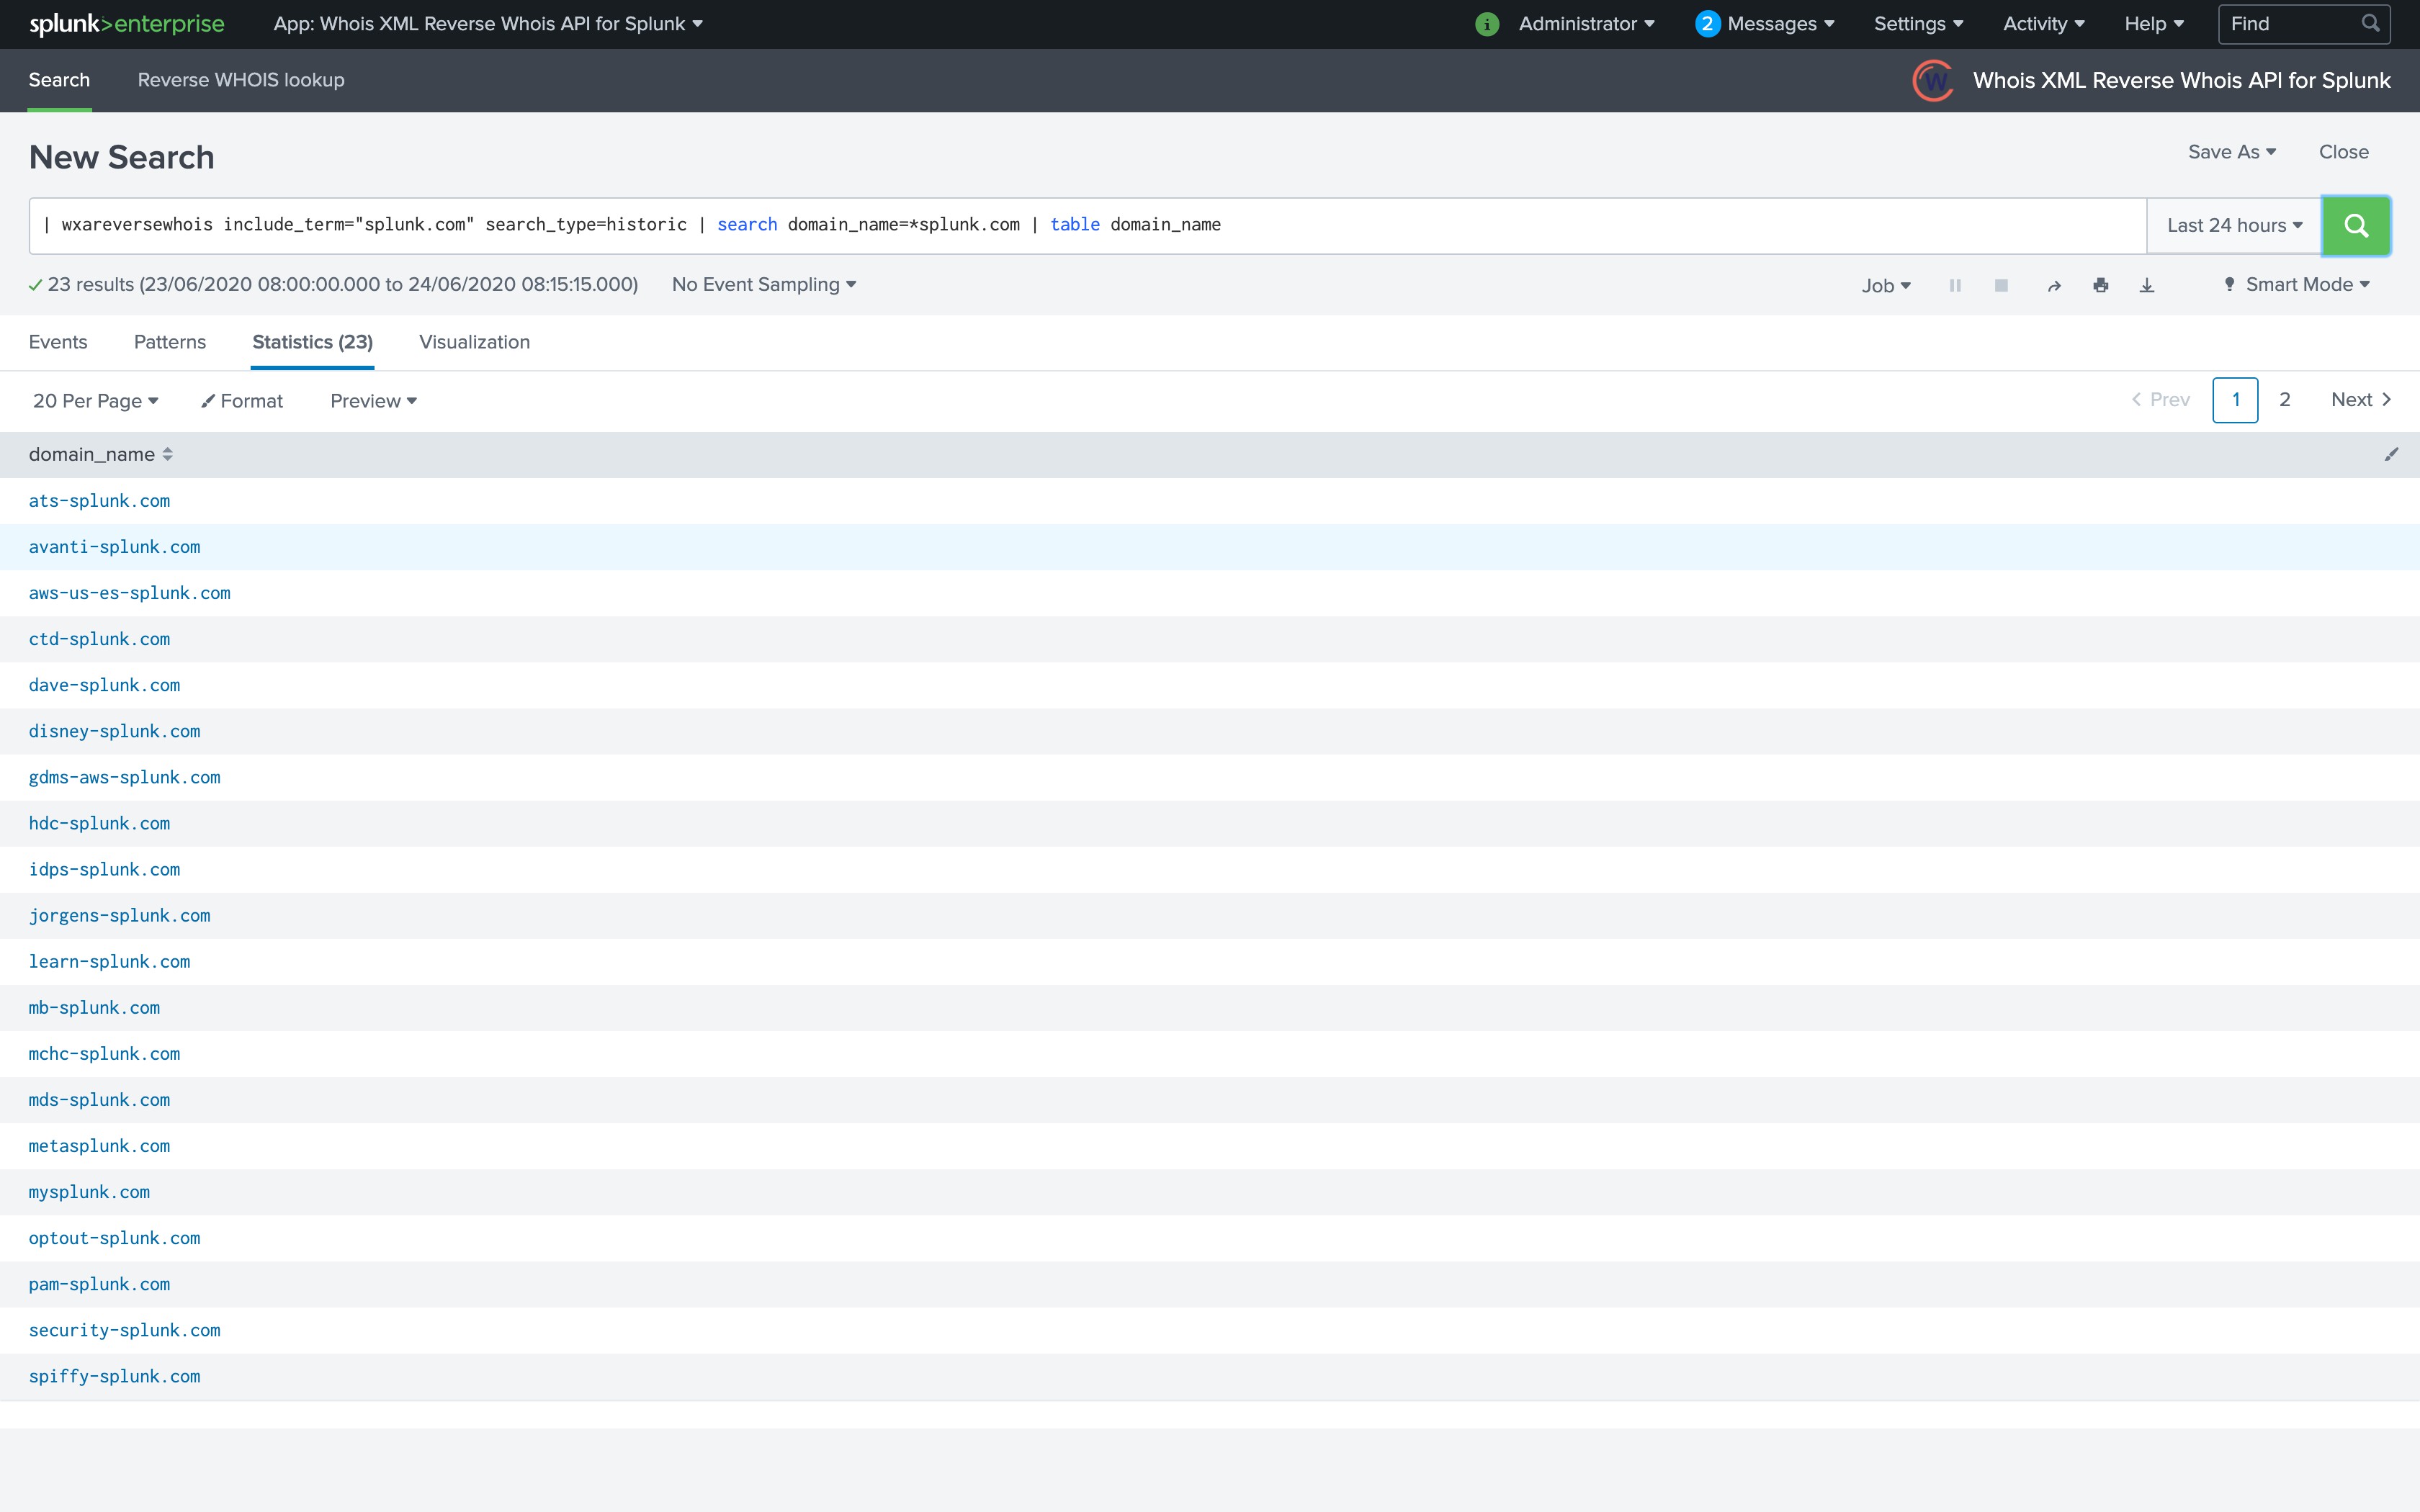2420x1512 pixels.
Task: Export results with download icon
Action: [x=2146, y=286]
